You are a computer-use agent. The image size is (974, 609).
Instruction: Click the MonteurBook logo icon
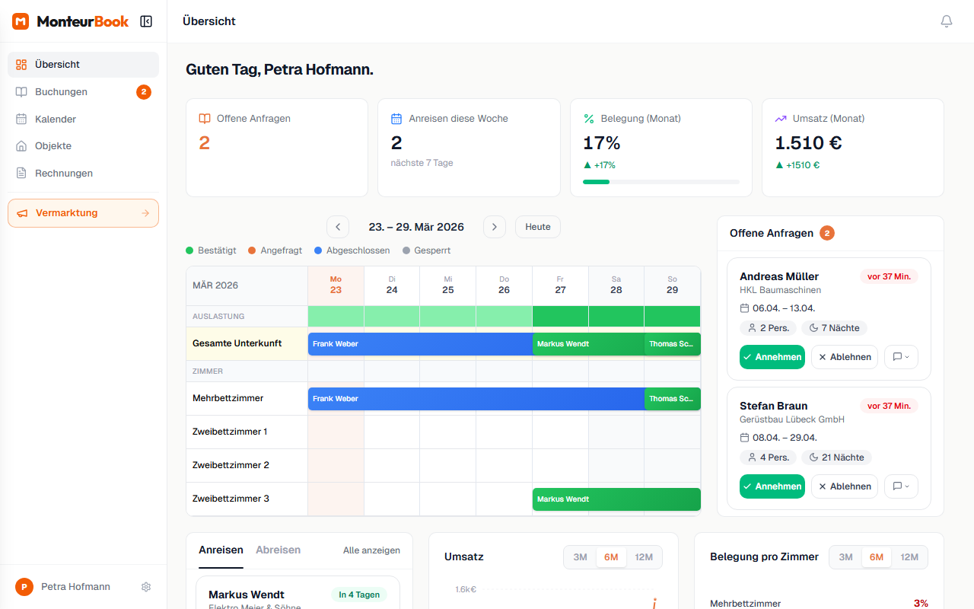[x=21, y=21]
